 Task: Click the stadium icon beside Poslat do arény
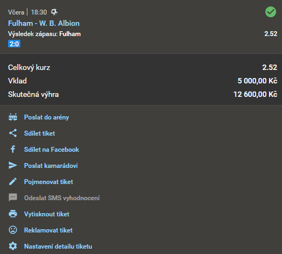13,117
